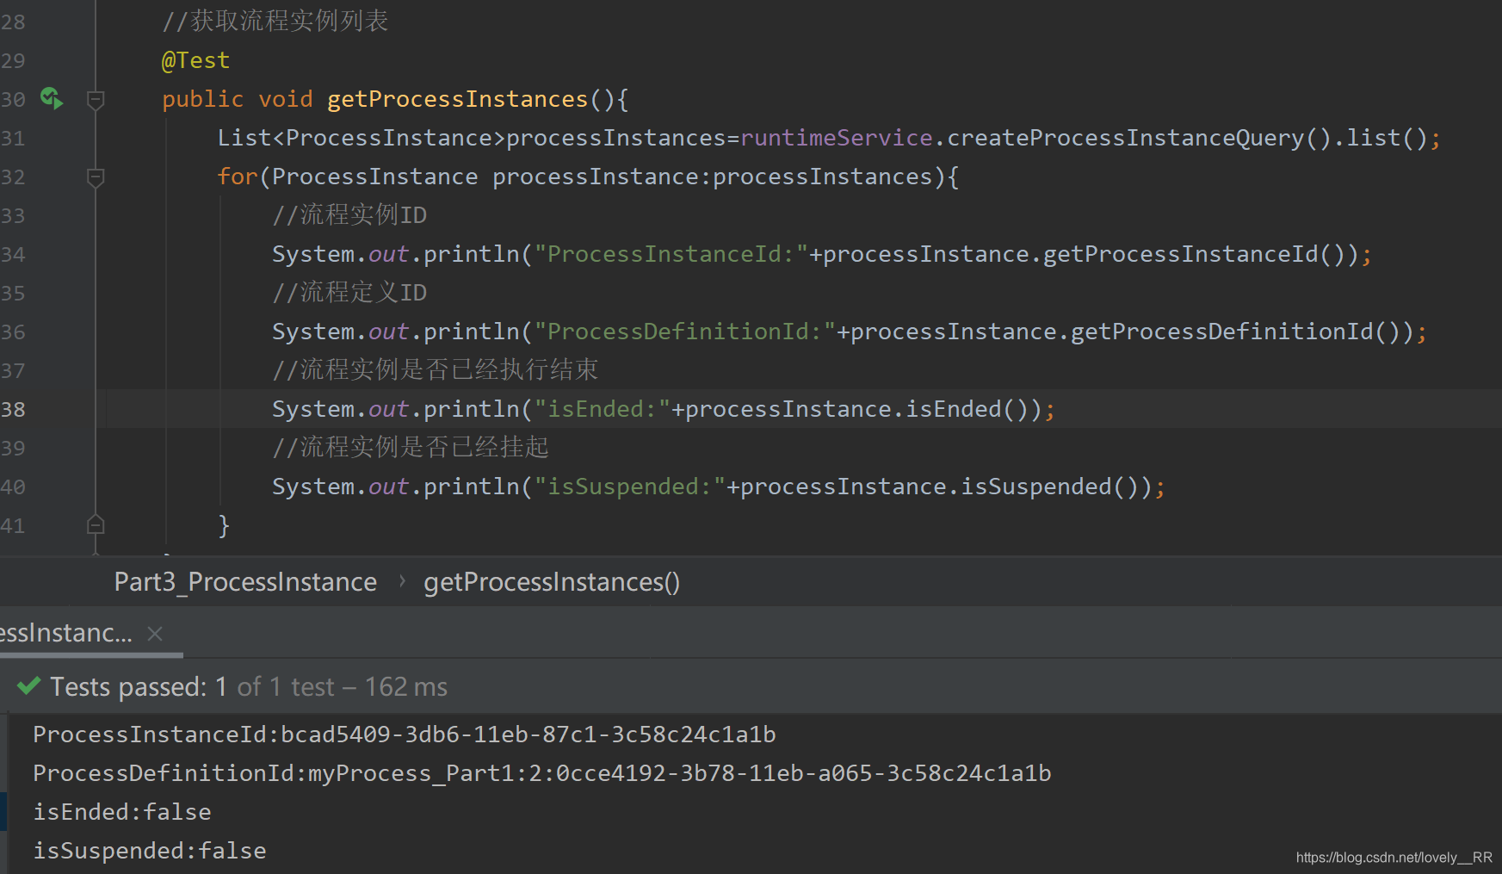Viewport: 1502px width, 874px height.
Task: Collapse the for loop fold marker on line 32
Action: (96, 177)
